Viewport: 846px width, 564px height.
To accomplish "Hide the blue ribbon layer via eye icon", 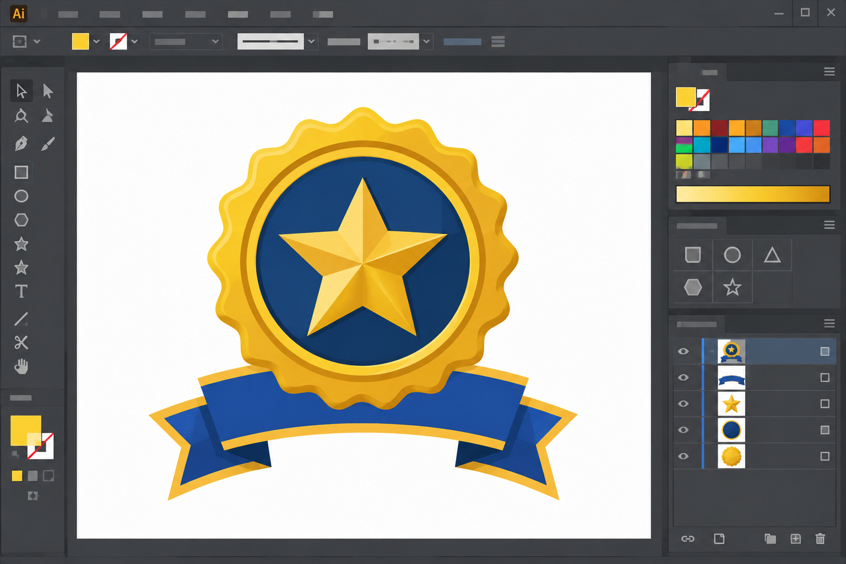I will point(684,377).
